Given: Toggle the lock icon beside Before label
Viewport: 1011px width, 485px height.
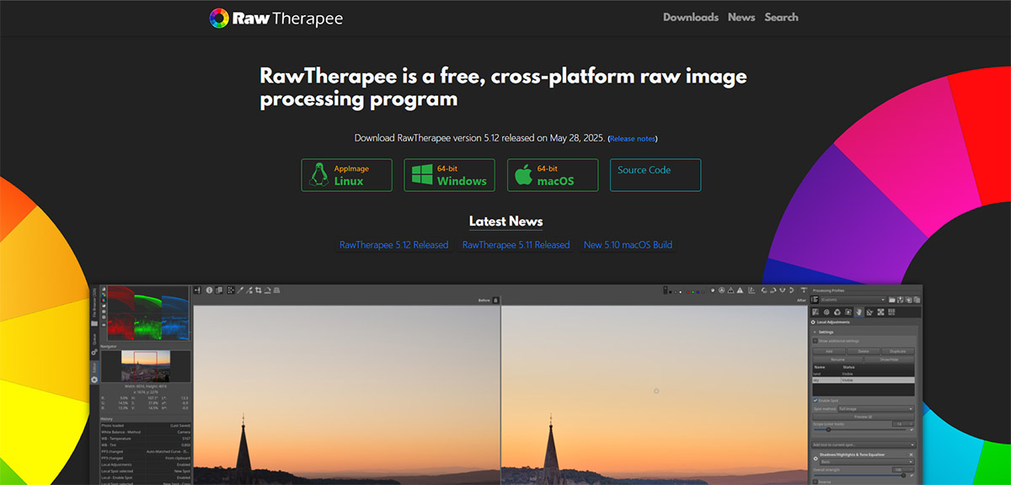Looking at the screenshot, I should [x=495, y=300].
